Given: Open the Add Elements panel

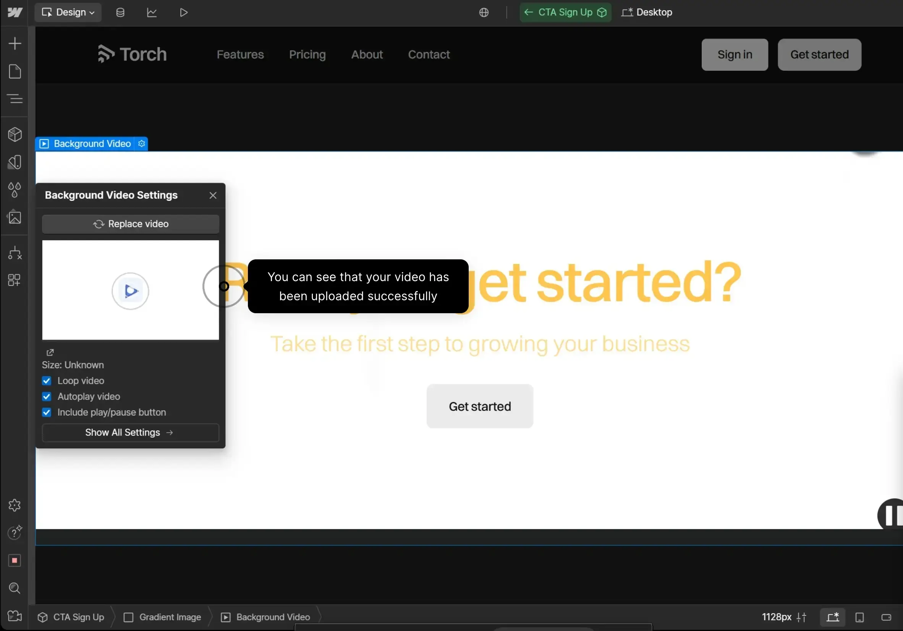Looking at the screenshot, I should [15, 43].
